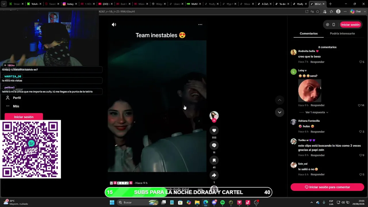The image size is (368, 207).
Task: Like the video with the heart icon
Action: click(x=214, y=131)
